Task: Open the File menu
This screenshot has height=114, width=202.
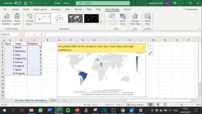Action: point(5,9)
